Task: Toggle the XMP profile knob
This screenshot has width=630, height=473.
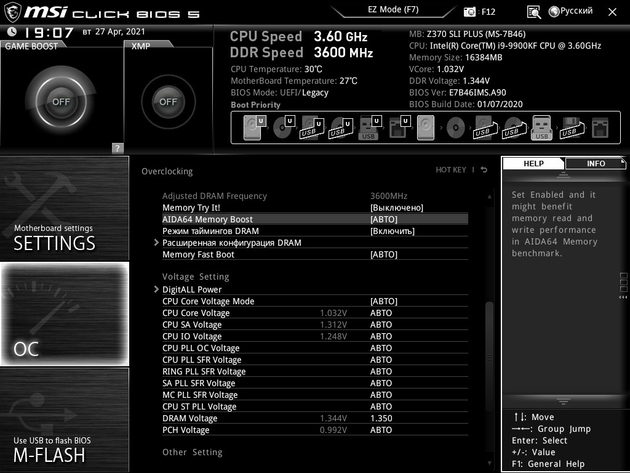Action: pyautogui.click(x=169, y=102)
